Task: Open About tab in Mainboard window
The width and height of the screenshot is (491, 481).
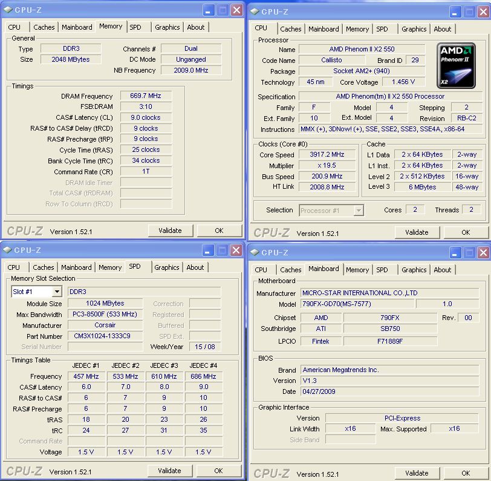Action: 443,270
